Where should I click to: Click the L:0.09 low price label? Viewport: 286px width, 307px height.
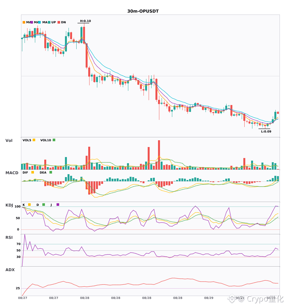pos(266,132)
